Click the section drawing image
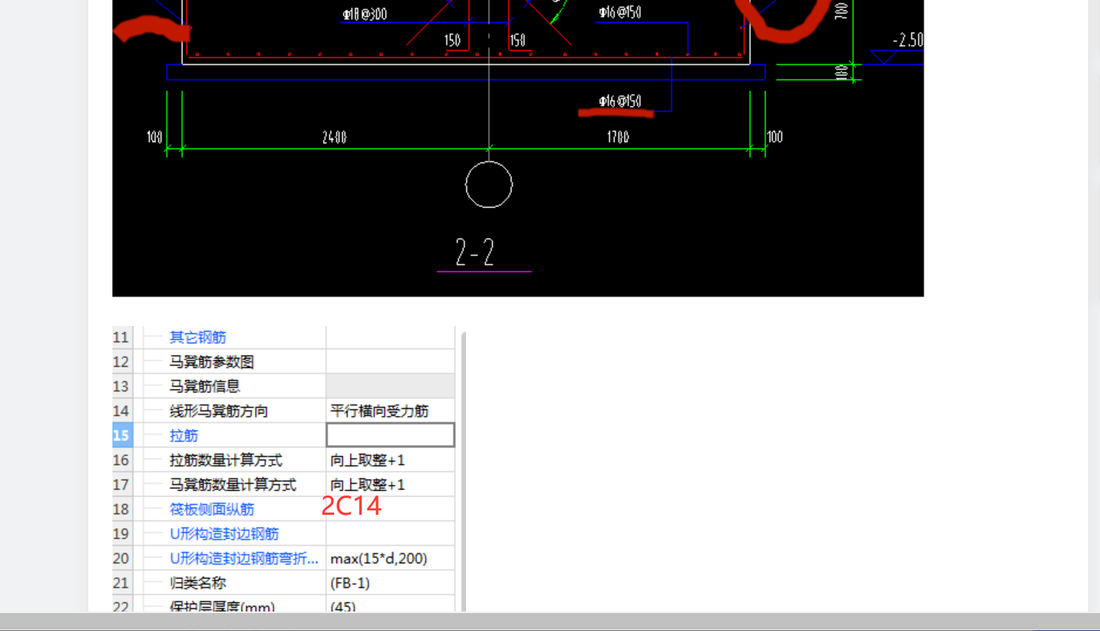Screen dimensions: 1100x631 [518, 148]
